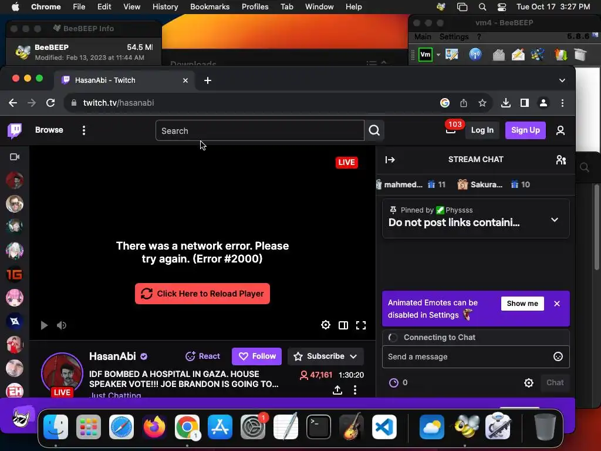This screenshot has width=601, height=451.
Task: Open the Bookmarks menu
Action: [x=210, y=6]
